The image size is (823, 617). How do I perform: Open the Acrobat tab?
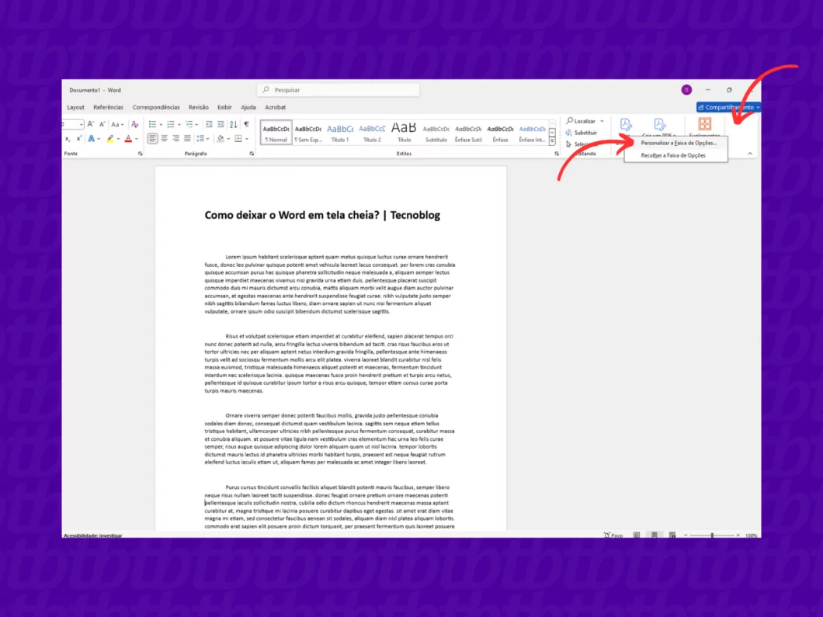pos(275,107)
